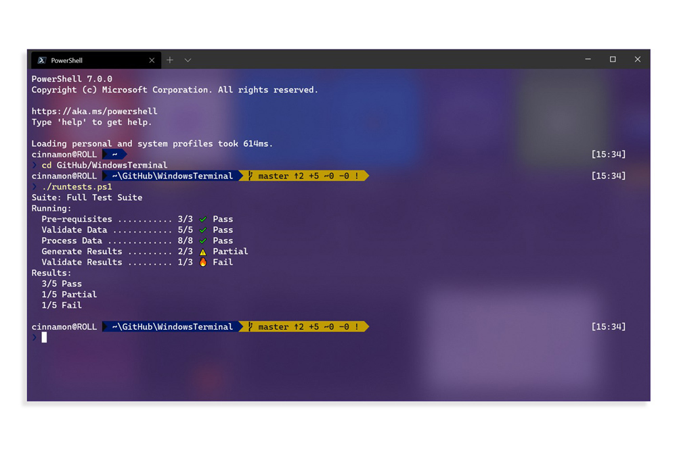Click the green checkmark for Pre-requisites
The width and height of the screenshot is (677, 450).
tap(203, 220)
